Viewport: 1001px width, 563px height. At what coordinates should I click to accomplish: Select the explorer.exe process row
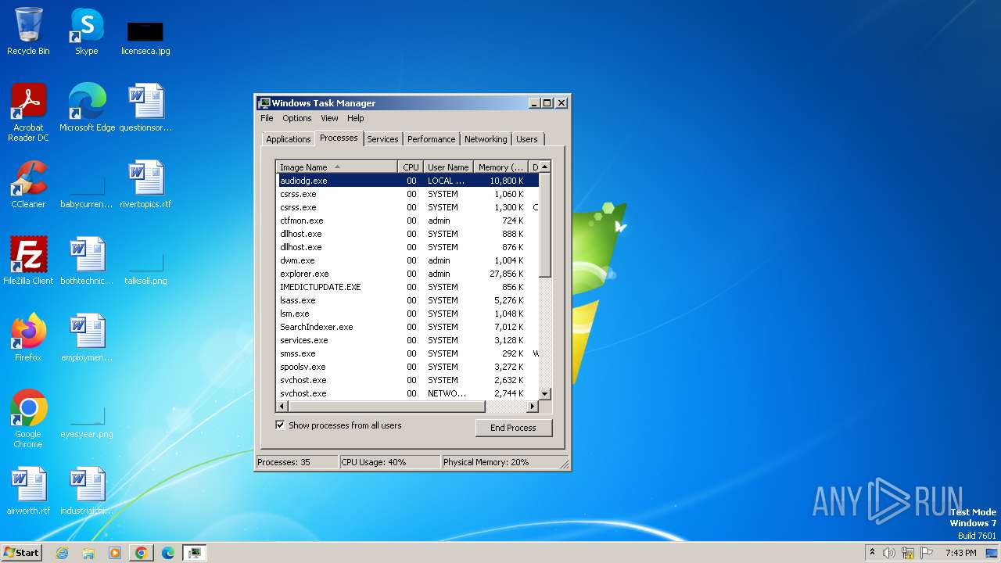[407, 274]
